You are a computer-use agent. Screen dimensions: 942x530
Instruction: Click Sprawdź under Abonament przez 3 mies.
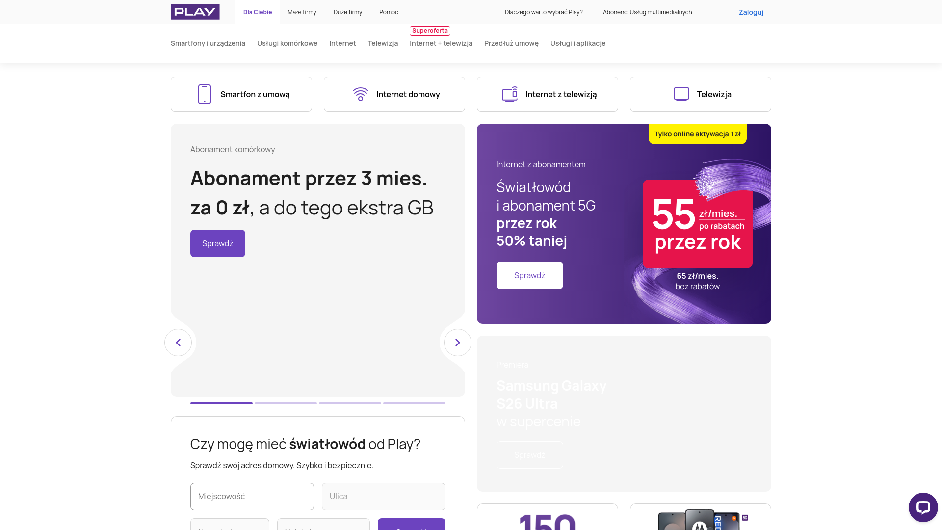[x=218, y=243]
